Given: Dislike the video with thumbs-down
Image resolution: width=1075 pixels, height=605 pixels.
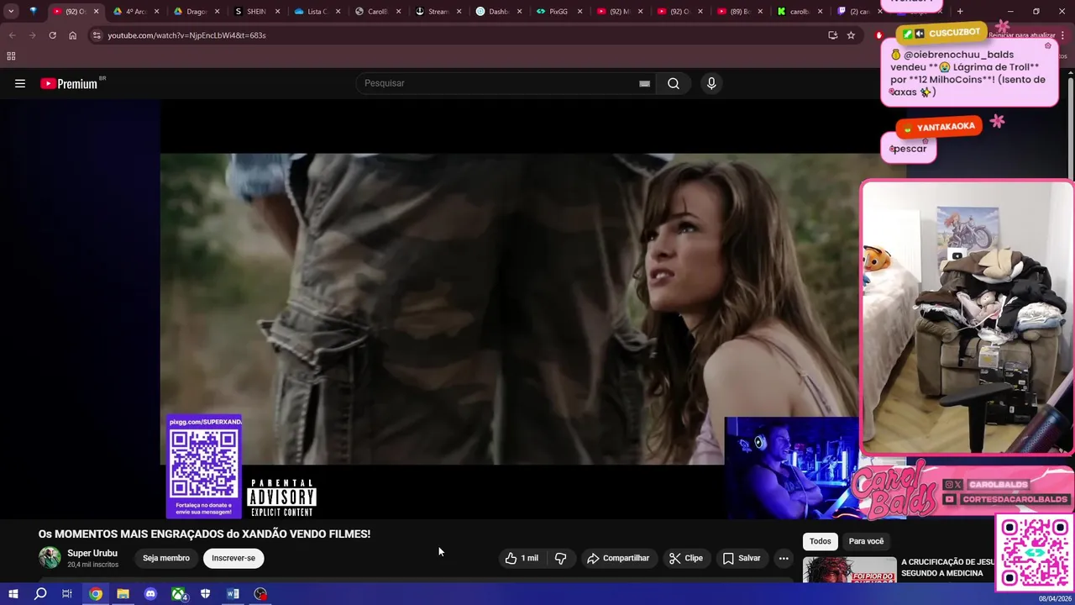Looking at the screenshot, I should pyautogui.click(x=560, y=558).
